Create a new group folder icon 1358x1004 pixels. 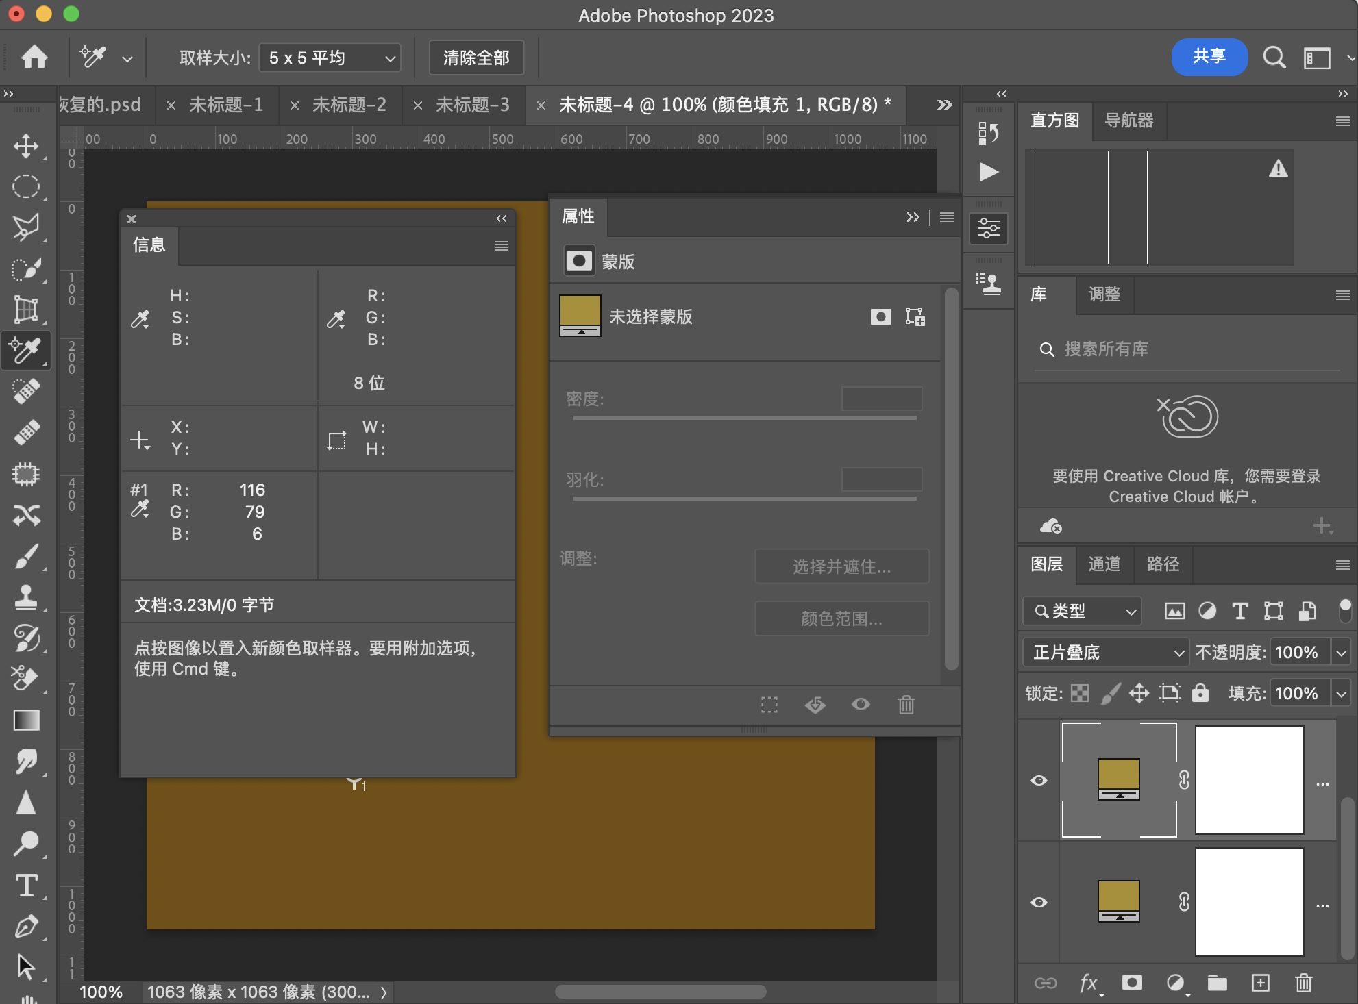[1217, 983]
